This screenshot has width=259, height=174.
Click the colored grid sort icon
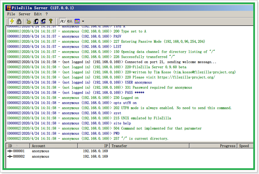77,21
